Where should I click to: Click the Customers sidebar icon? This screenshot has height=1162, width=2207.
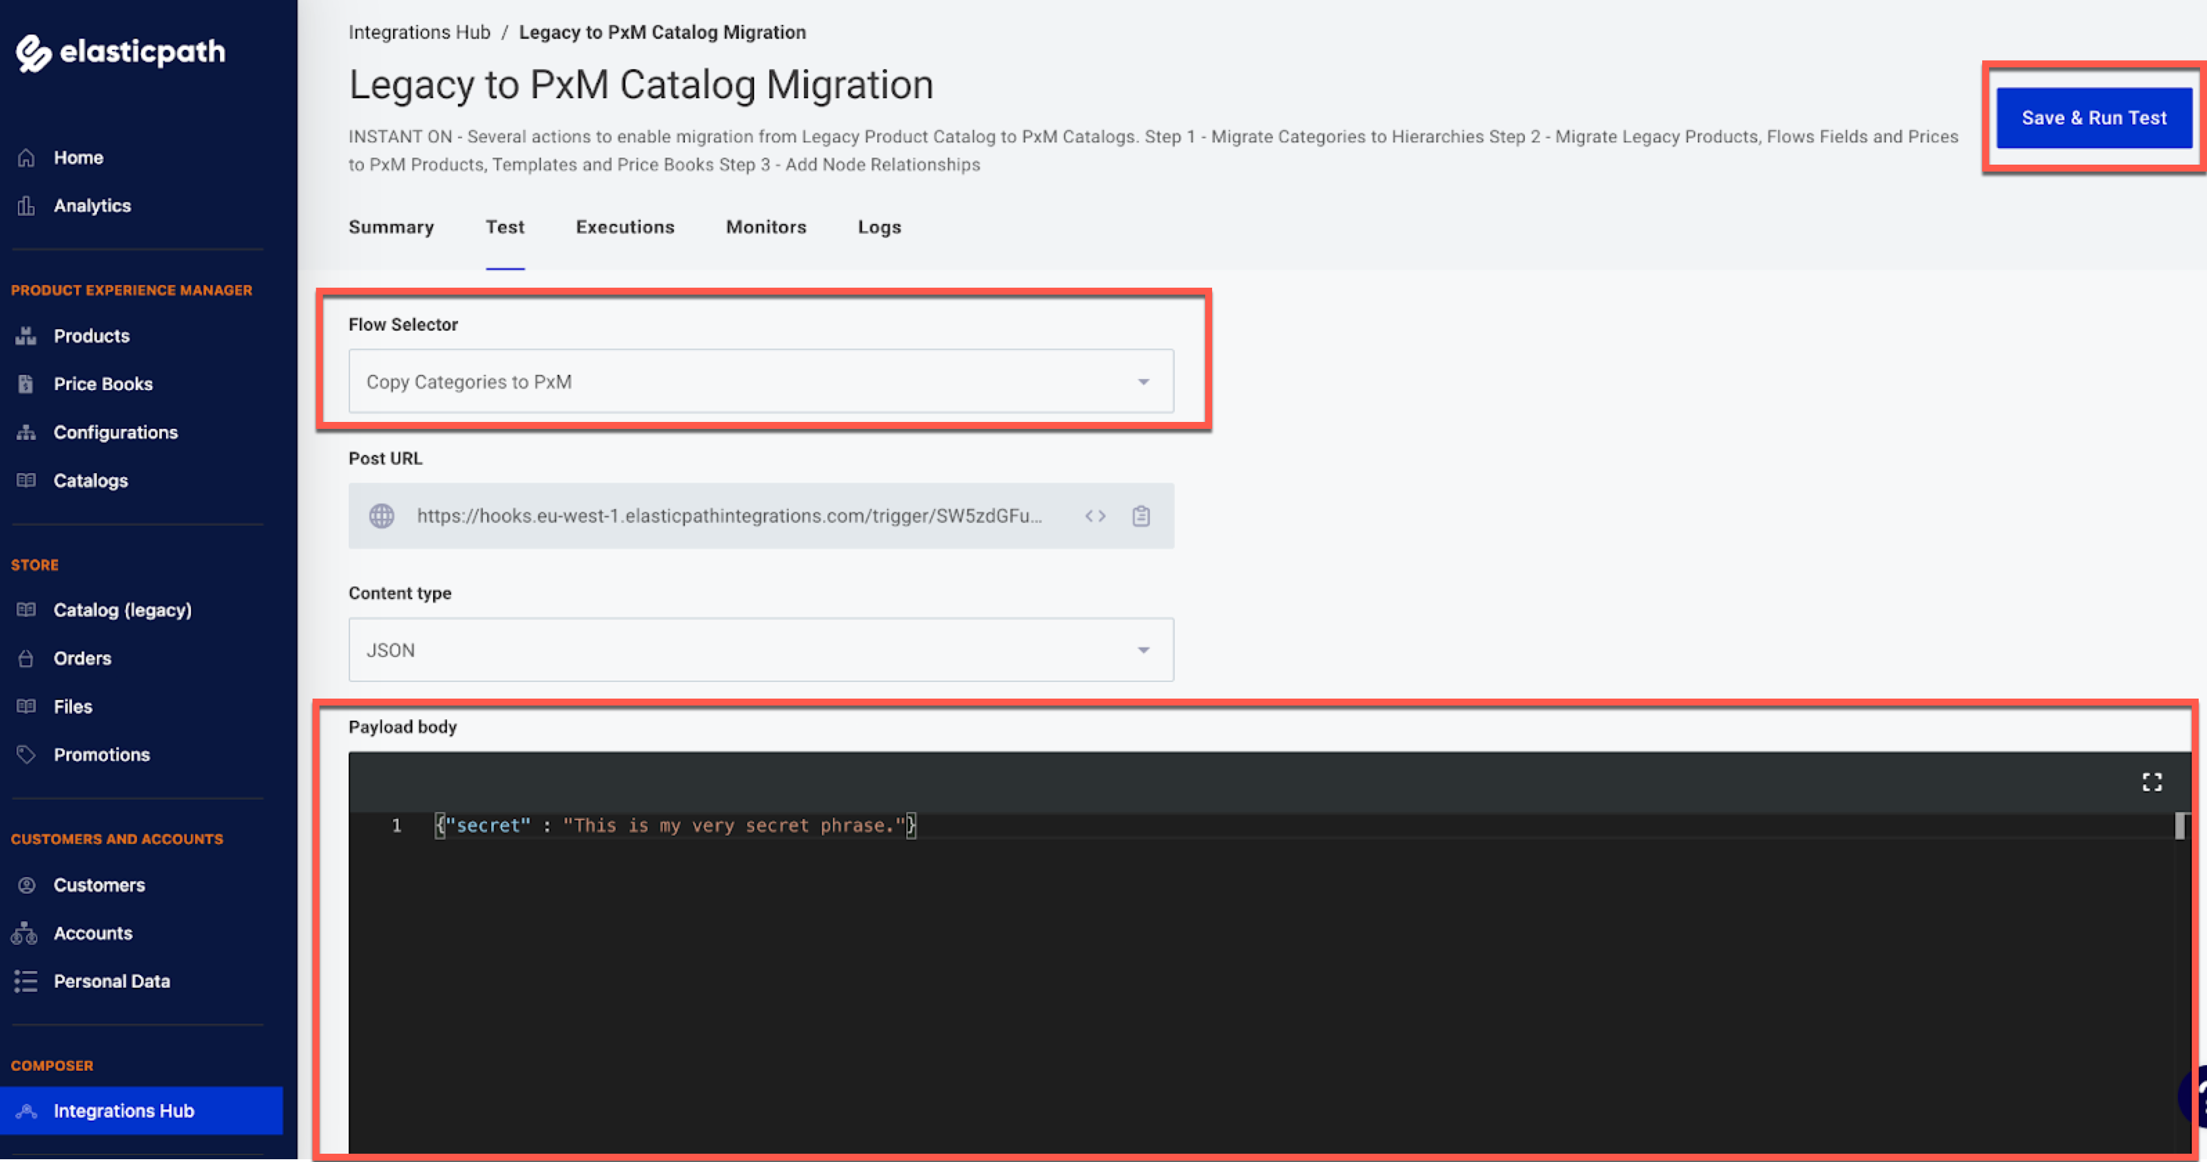coord(28,885)
